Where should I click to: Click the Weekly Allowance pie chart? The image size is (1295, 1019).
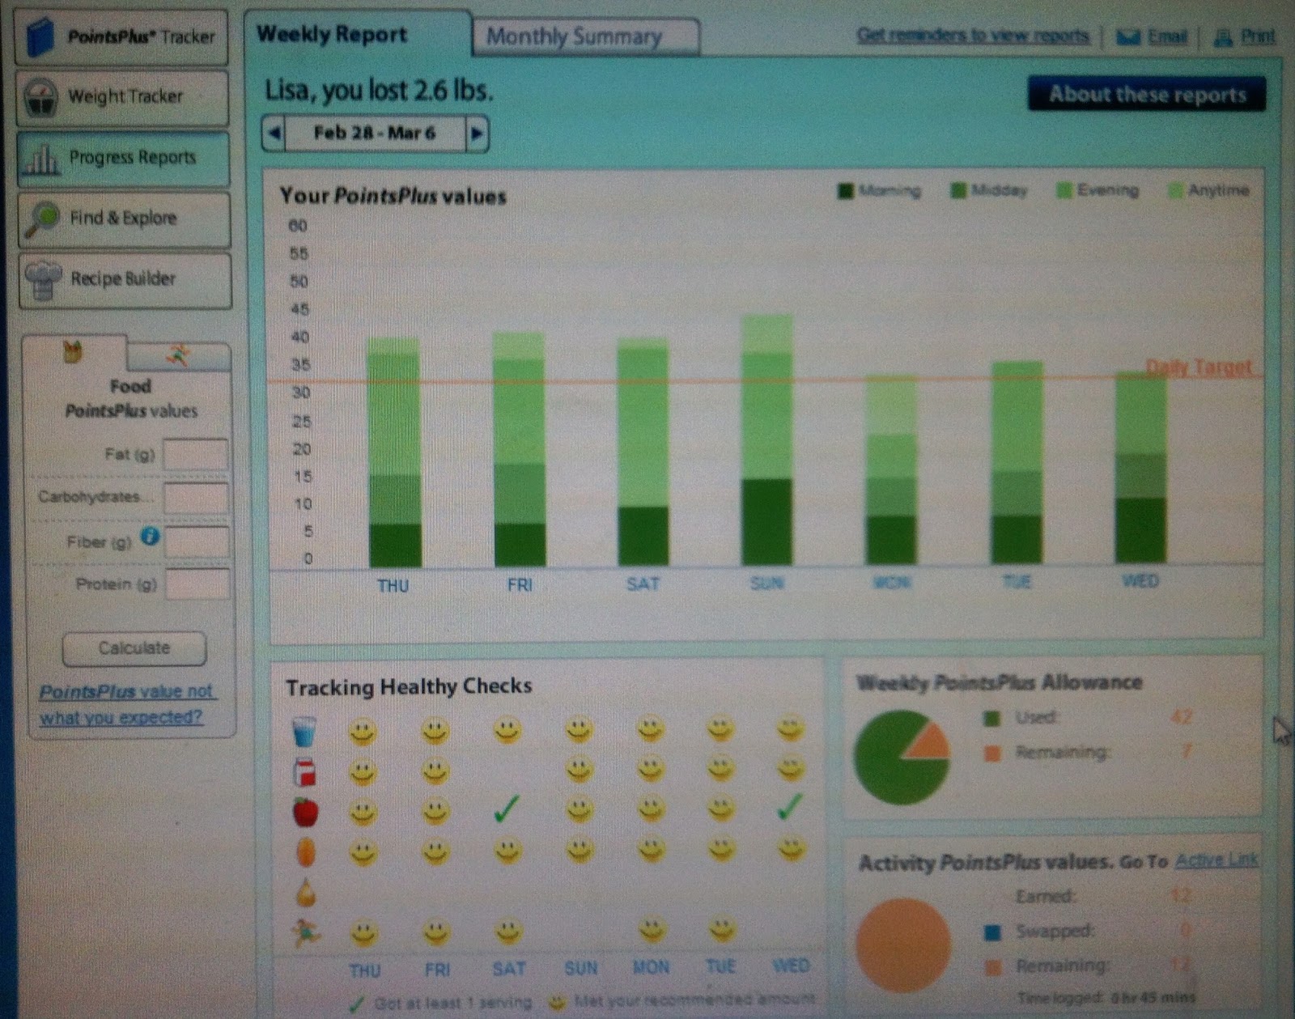tap(901, 757)
